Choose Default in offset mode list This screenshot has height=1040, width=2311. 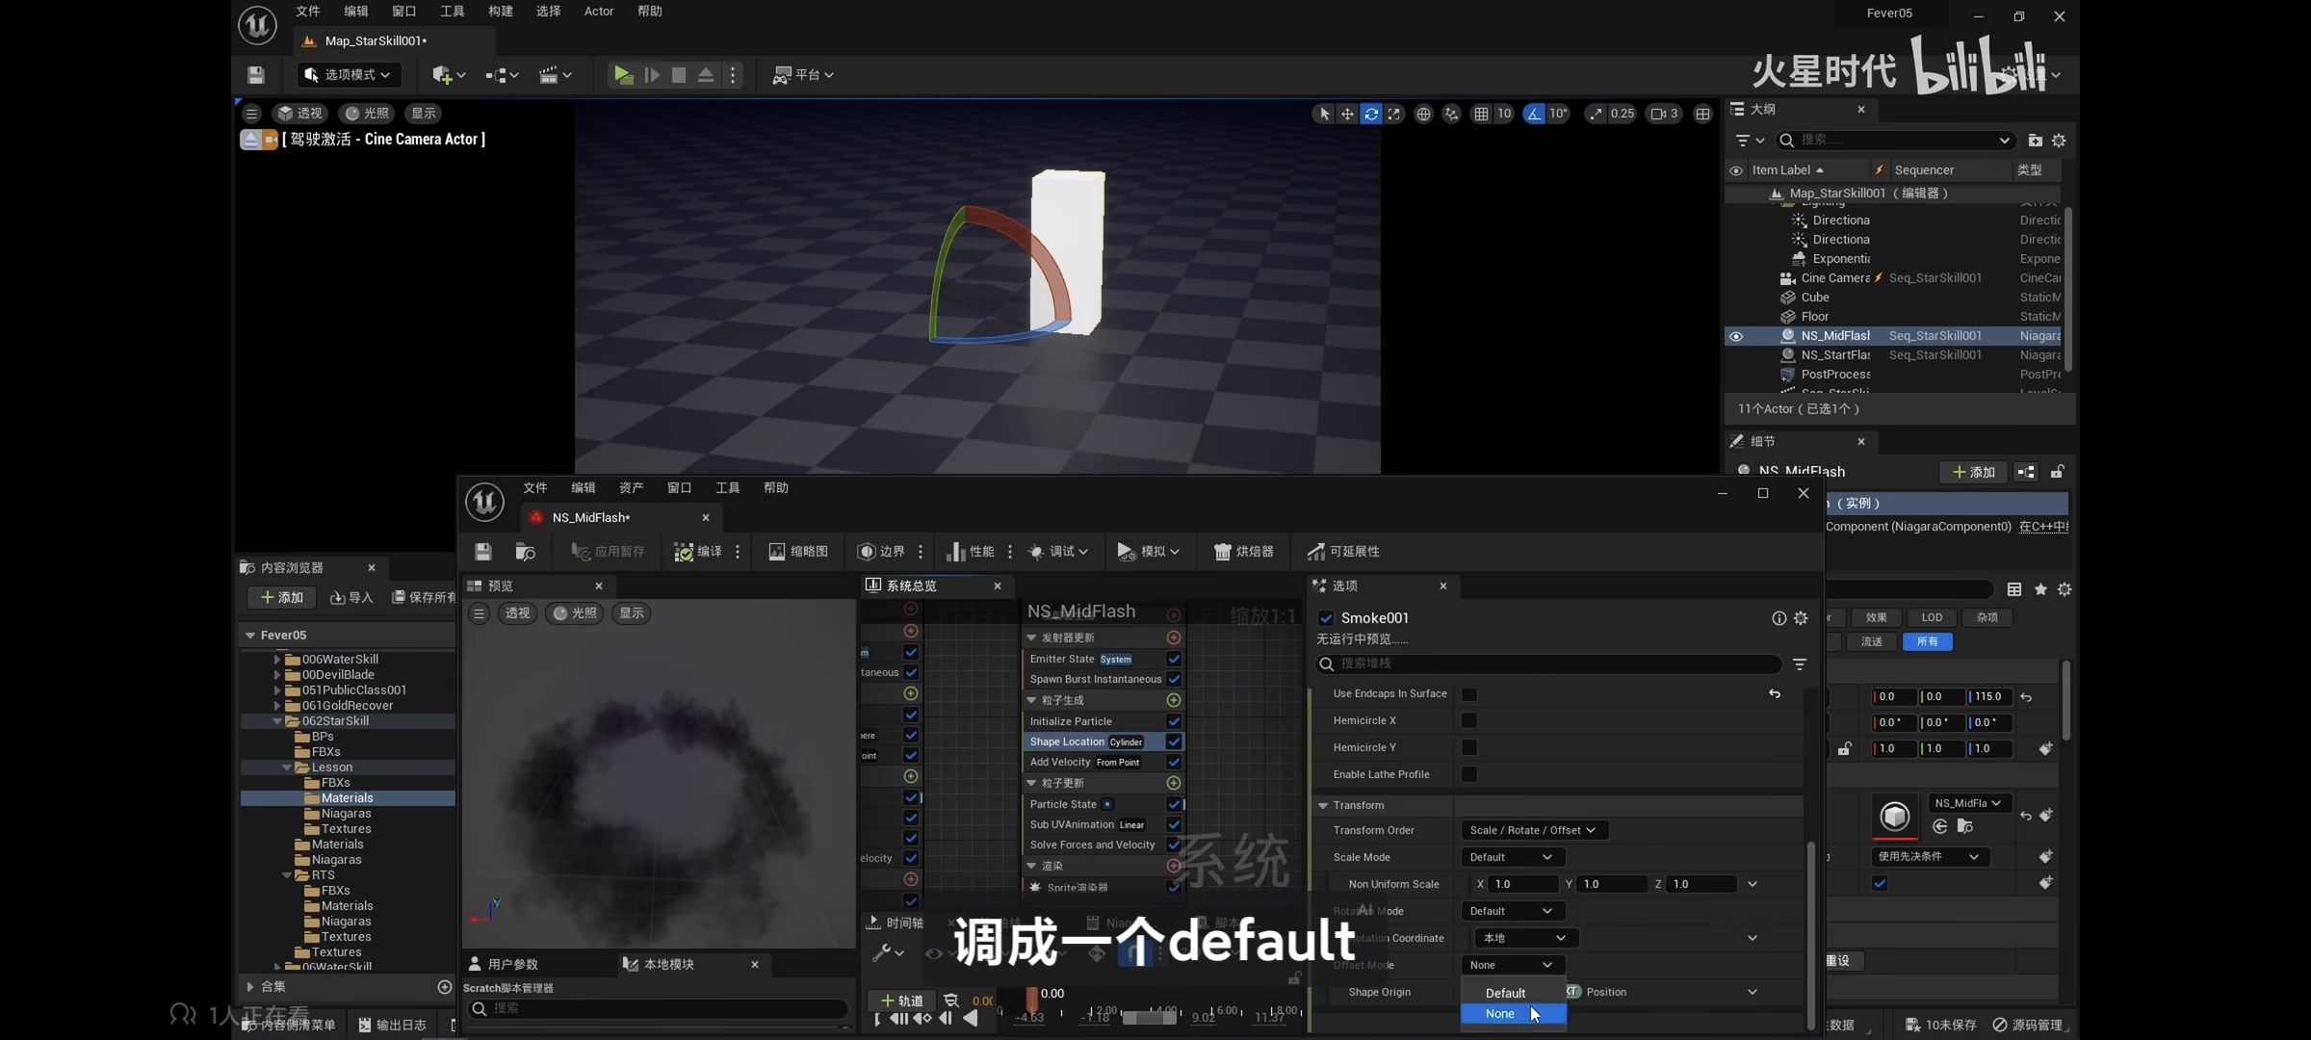(1505, 993)
